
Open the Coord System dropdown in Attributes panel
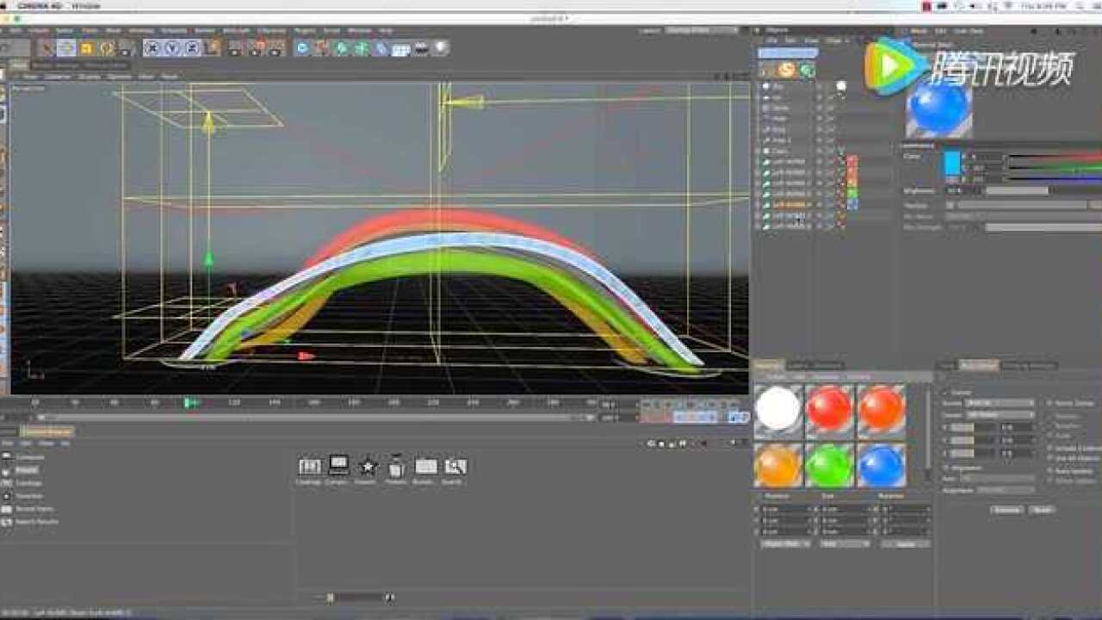(1003, 403)
